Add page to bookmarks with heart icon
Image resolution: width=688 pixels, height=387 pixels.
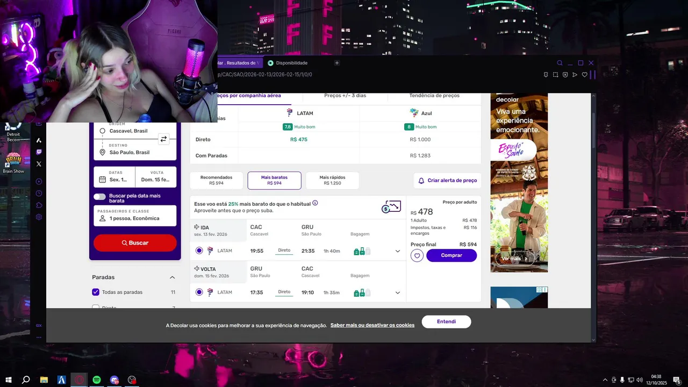584,75
